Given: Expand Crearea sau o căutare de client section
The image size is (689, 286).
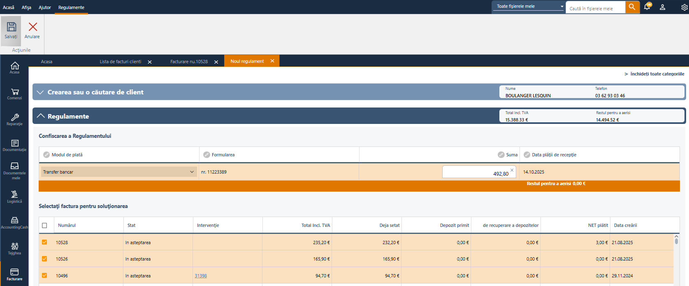Looking at the screenshot, I should click(x=40, y=92).
